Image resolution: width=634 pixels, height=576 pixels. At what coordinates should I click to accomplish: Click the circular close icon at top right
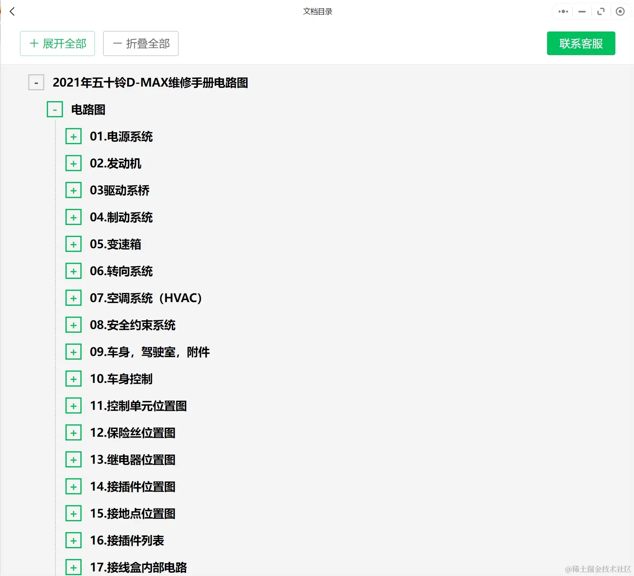[x=620, y=11]
